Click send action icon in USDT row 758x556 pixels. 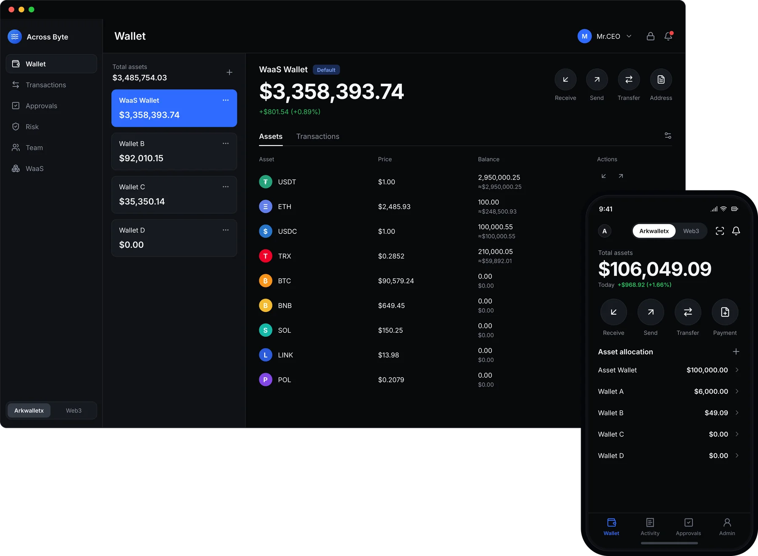[x=621, y=176]
